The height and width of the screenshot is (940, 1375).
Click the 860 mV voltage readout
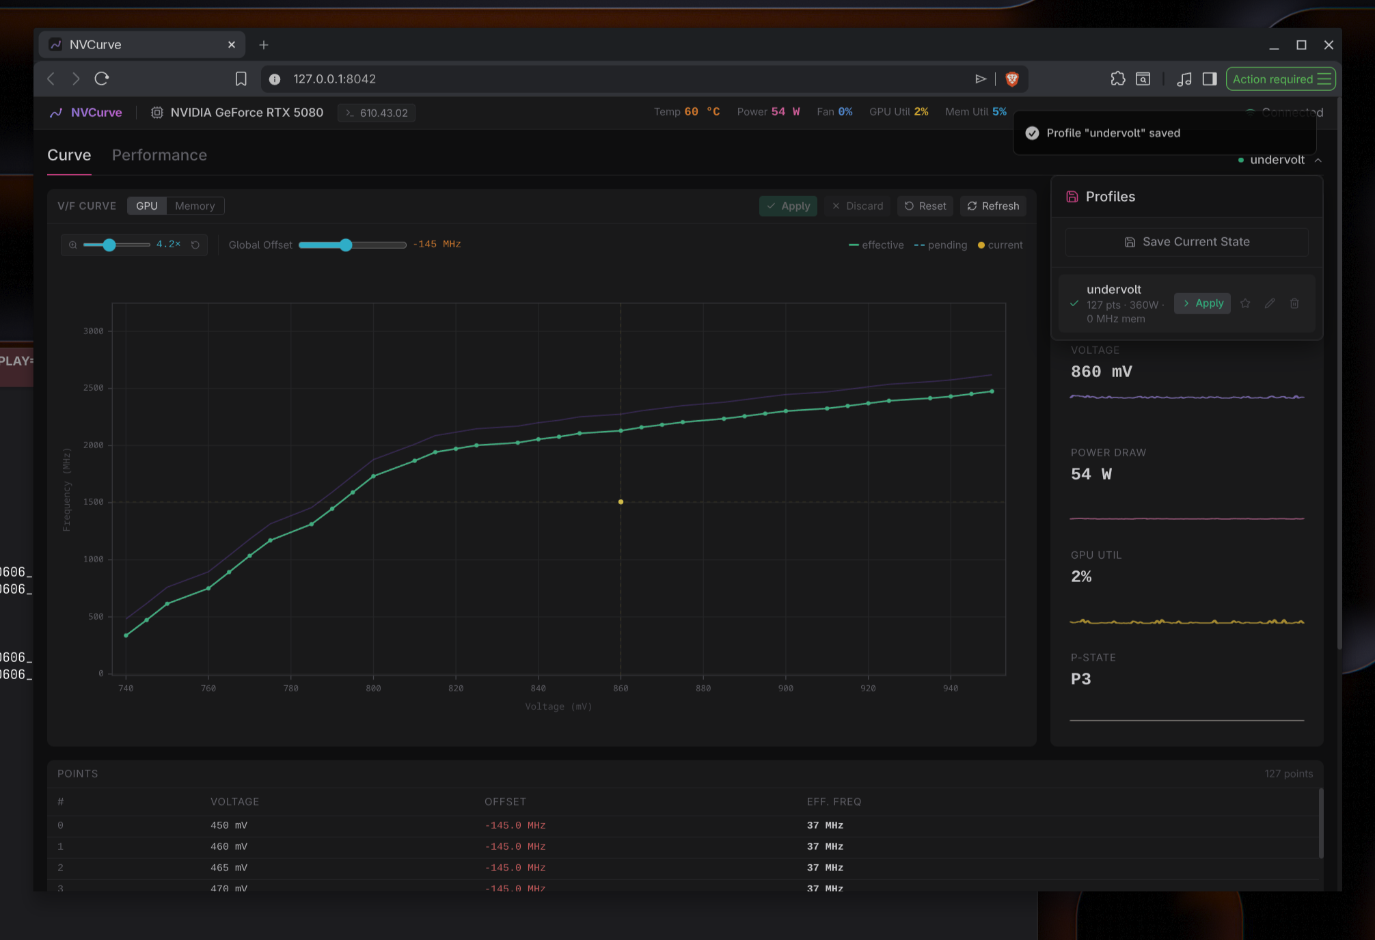(1102, 372)
